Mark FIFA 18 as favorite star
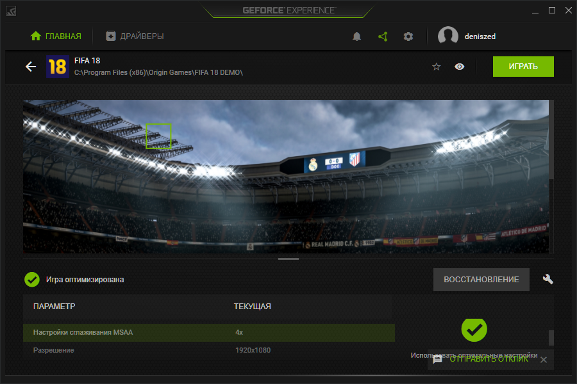 pos(436,67)
